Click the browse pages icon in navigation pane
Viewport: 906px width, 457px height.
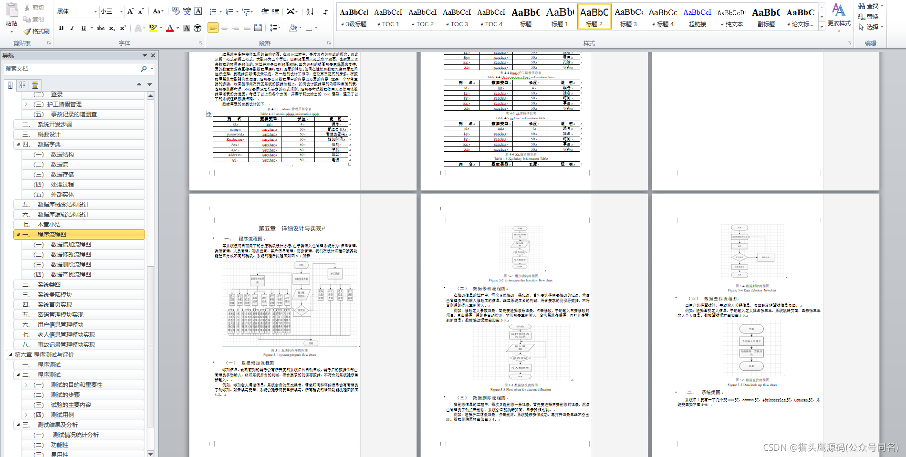pyautogui.click(x=22, y=85)
